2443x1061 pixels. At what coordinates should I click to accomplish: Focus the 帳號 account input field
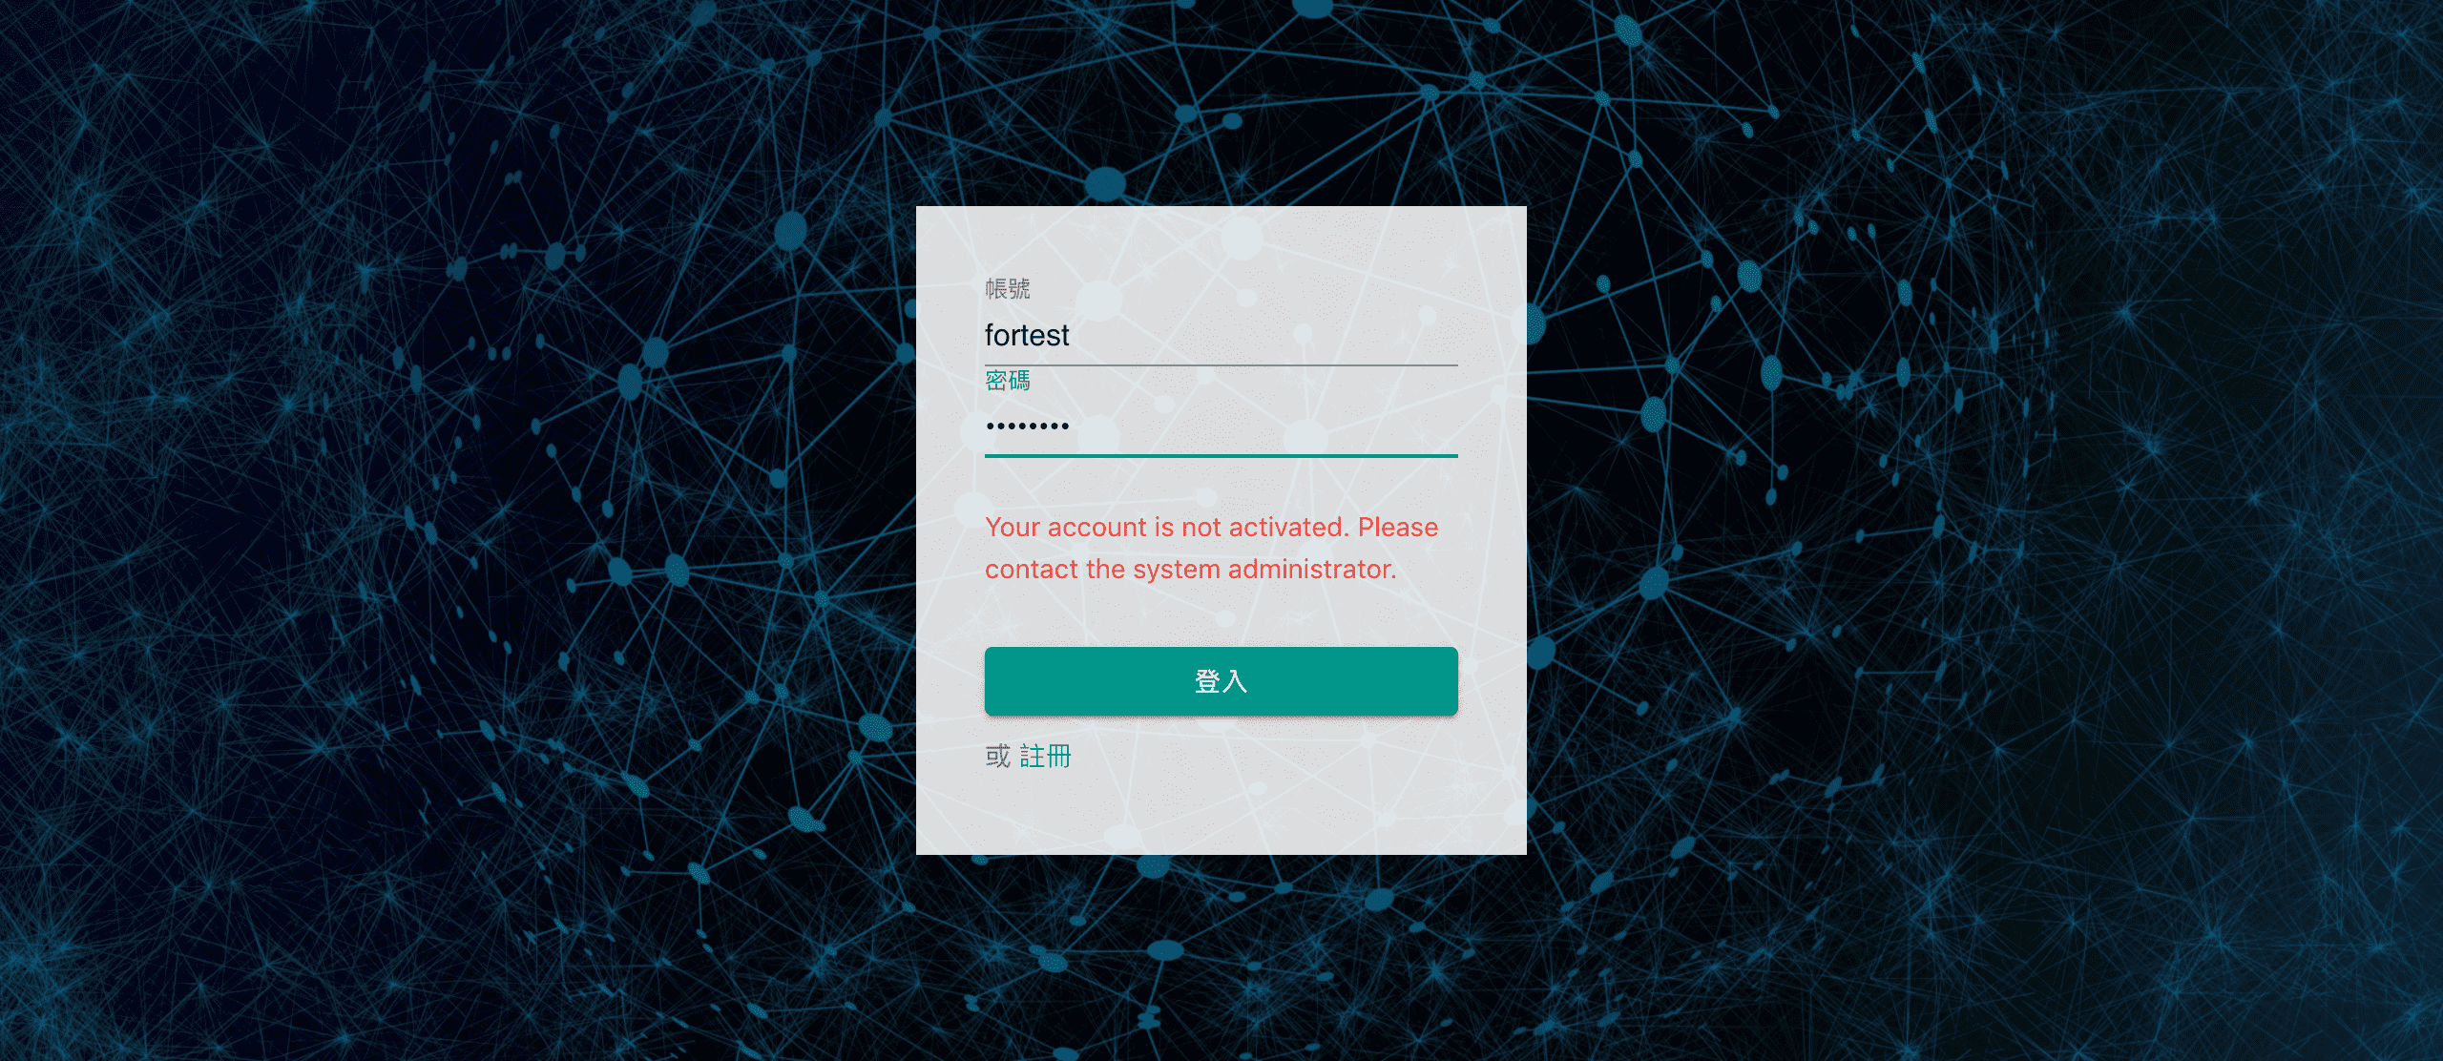pyautogui.click(x=1221, y=336)
